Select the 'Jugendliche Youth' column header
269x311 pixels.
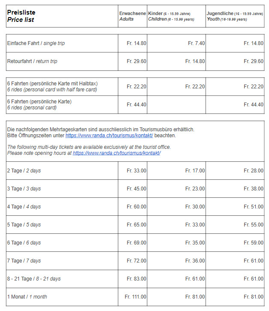234,16
